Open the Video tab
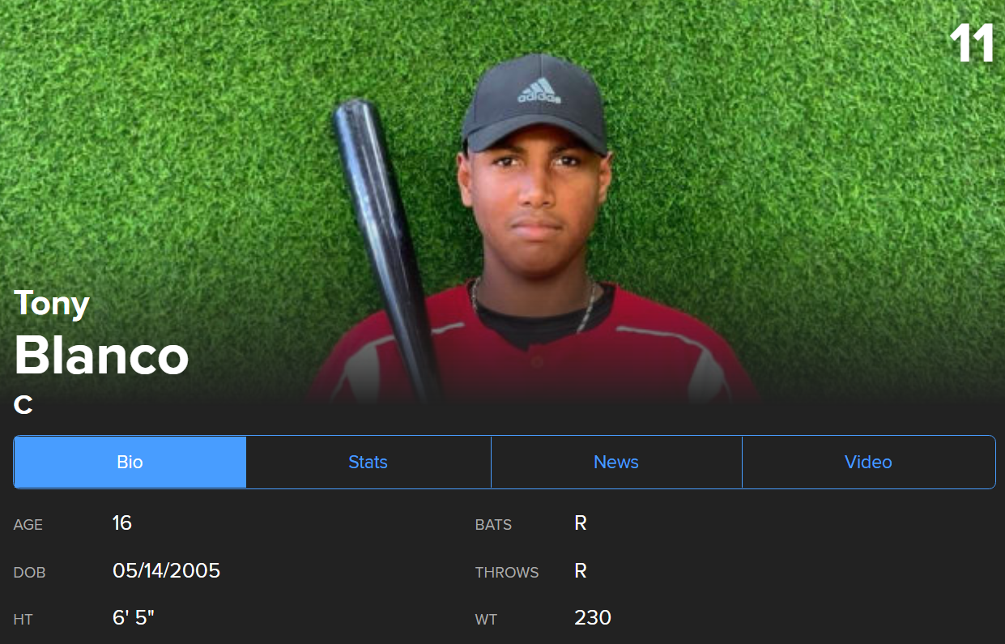Screen dimensions: 1005x644 (x=868, y=462)
